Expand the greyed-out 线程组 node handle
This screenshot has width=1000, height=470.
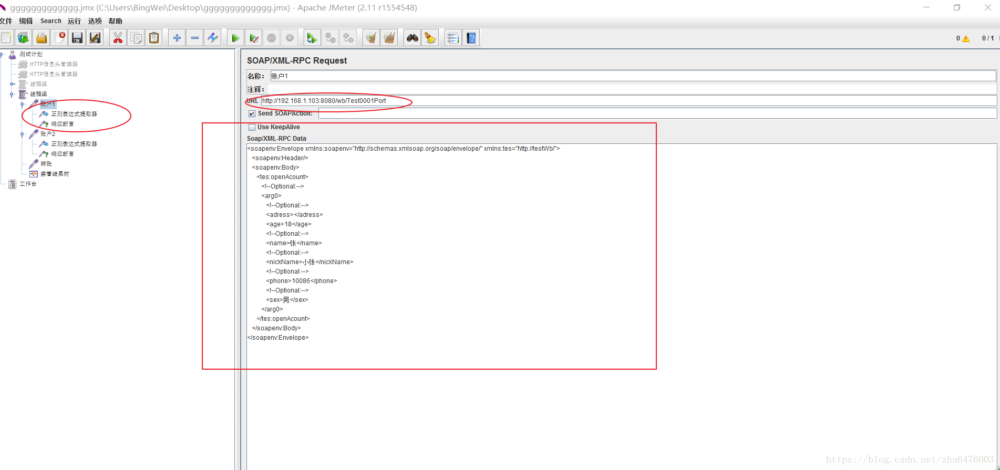coord(12,84)
